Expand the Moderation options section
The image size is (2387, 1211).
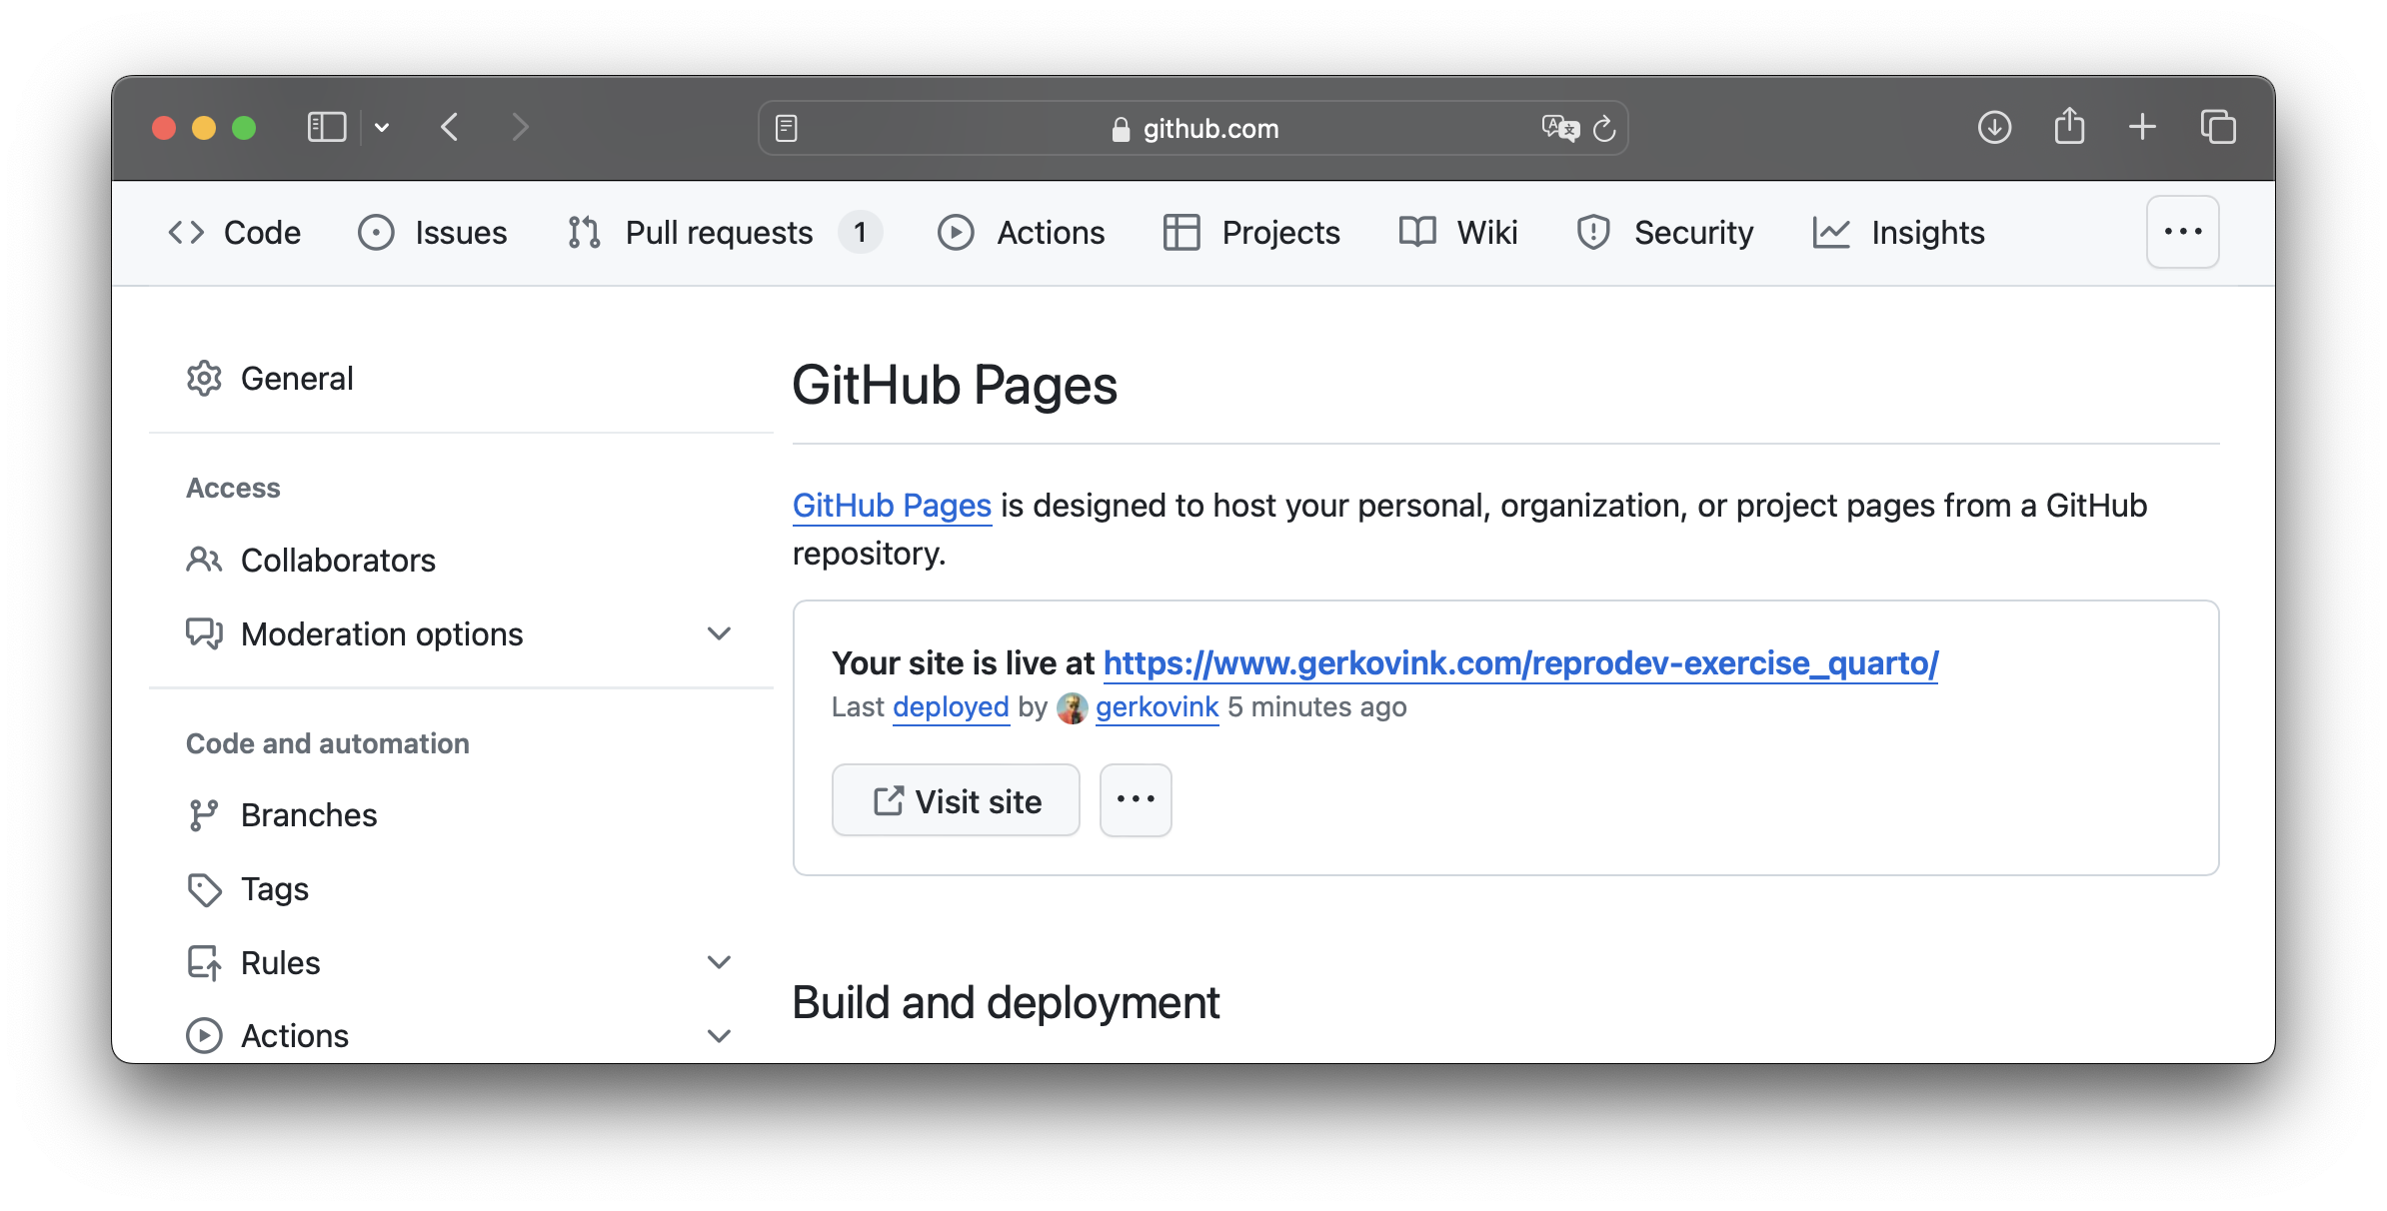(x=719, y=633)
